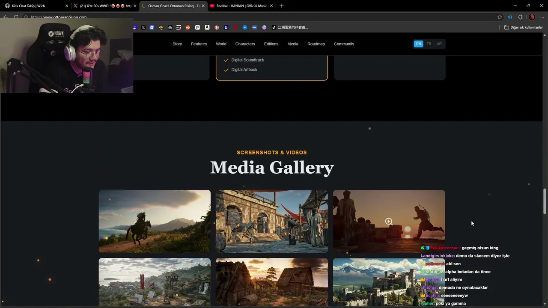Open the coastal watchtower village screenshot
The image size is (548, 308).
(x=155, y=282)
